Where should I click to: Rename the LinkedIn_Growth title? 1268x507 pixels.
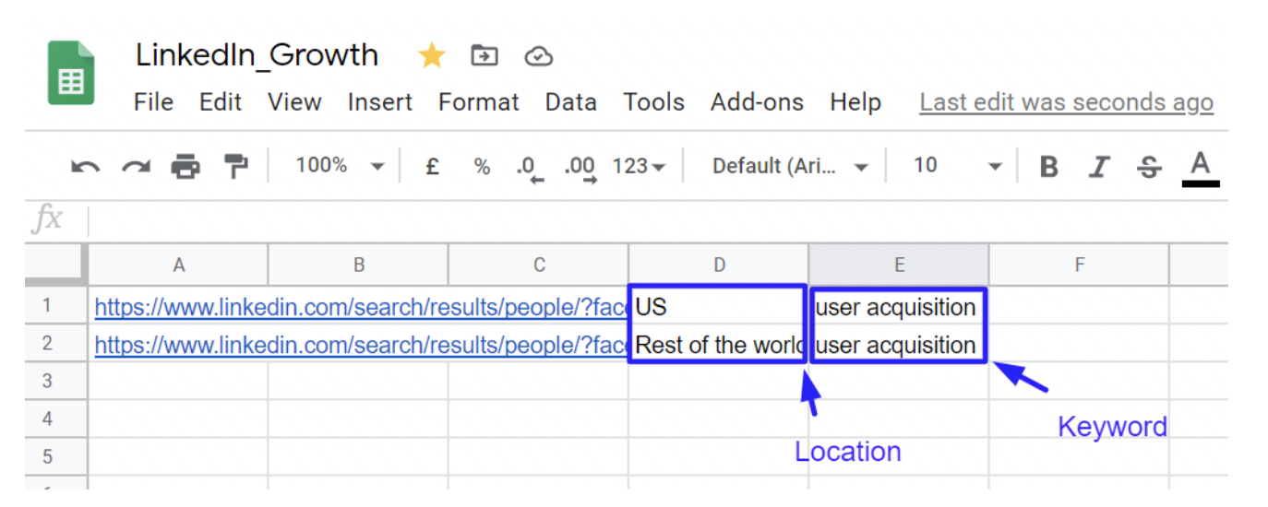[x=257, y=55]
